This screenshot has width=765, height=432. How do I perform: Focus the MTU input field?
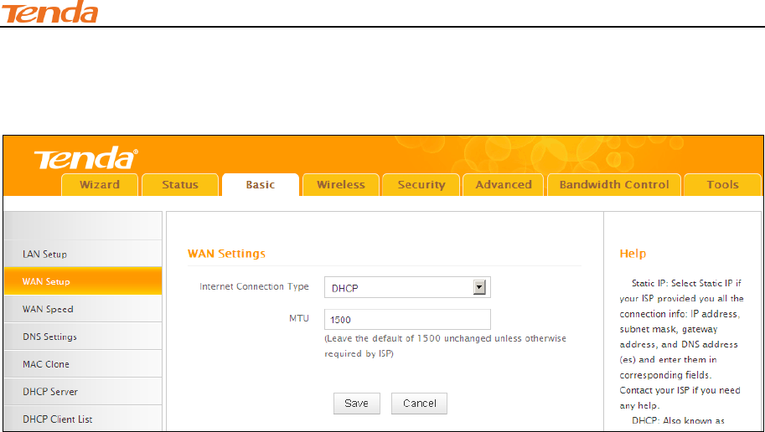(x=407, y=319)
